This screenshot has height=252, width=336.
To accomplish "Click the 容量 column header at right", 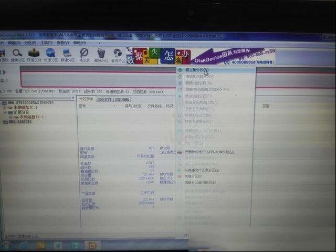I will pos(266,106).
